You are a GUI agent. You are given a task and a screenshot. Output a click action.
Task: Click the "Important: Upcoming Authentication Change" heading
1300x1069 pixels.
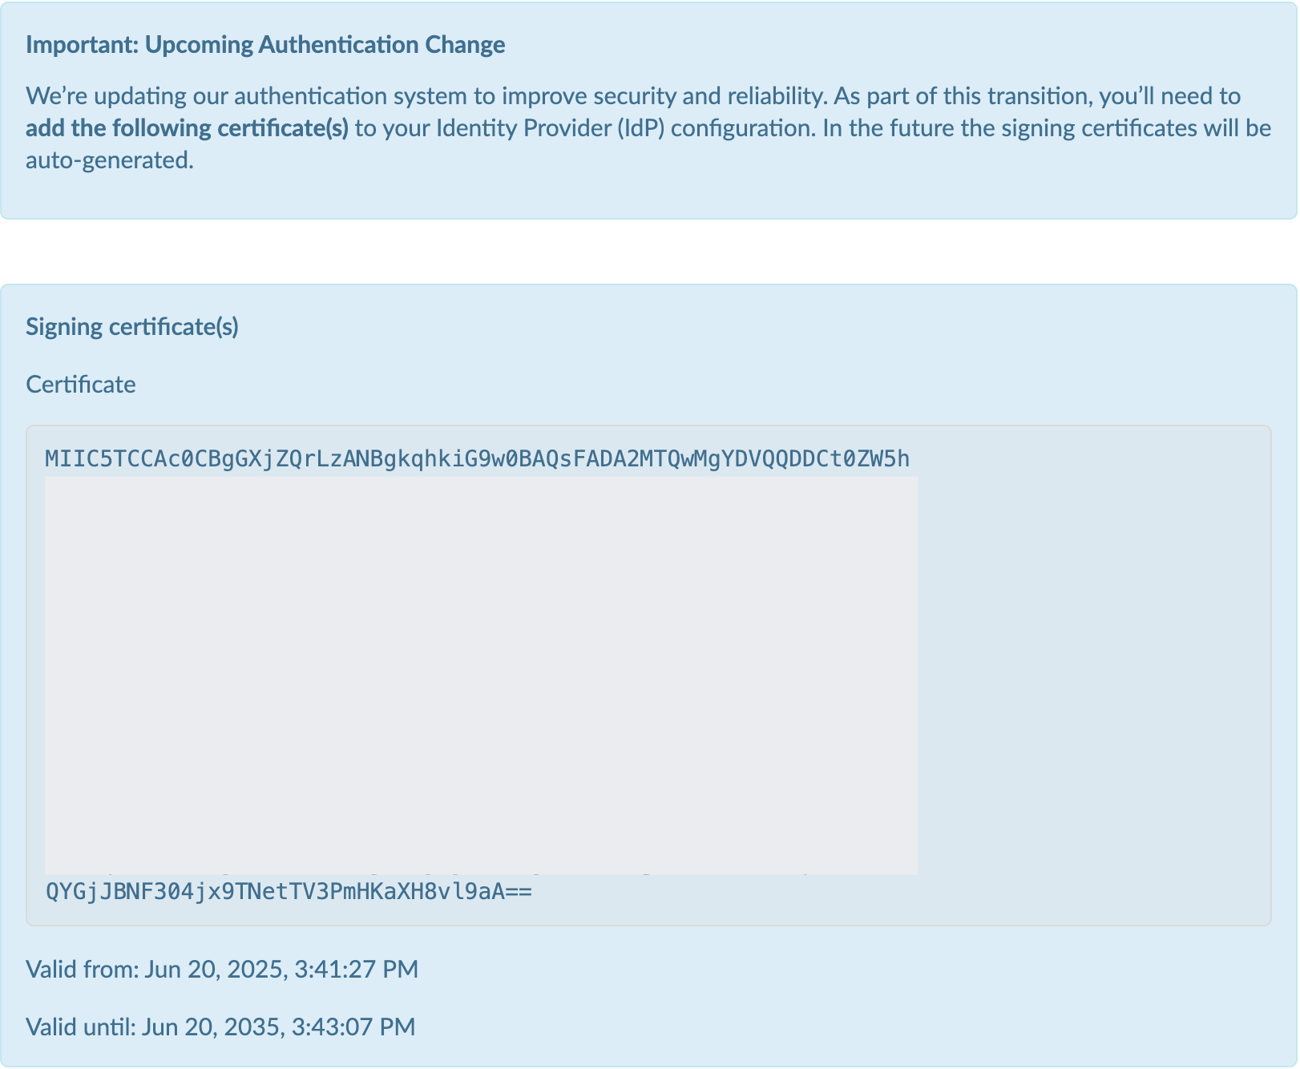pyautogui.click(x=265, y=45)
